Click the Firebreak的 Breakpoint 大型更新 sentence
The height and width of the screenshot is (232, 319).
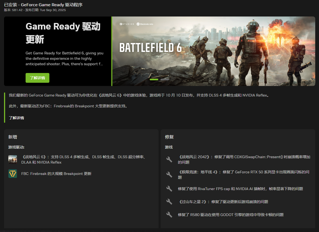click(68, 106)
